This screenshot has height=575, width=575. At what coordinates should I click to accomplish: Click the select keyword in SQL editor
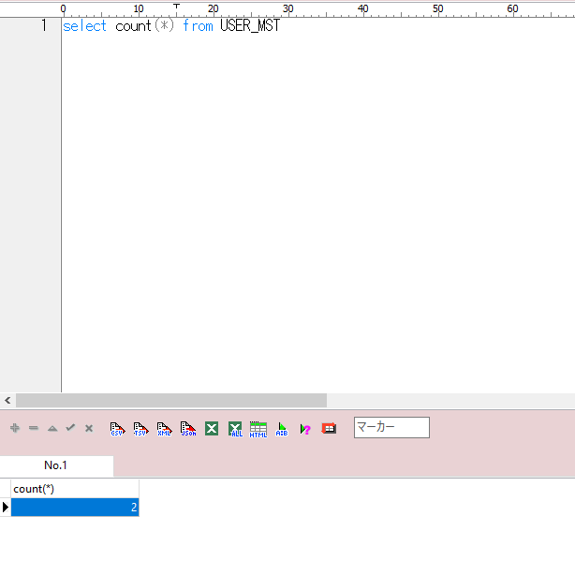84,26
